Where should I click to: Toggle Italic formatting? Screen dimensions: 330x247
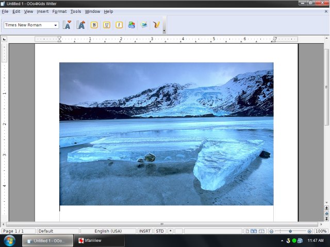pyautogui.click(x=119, y=25)
